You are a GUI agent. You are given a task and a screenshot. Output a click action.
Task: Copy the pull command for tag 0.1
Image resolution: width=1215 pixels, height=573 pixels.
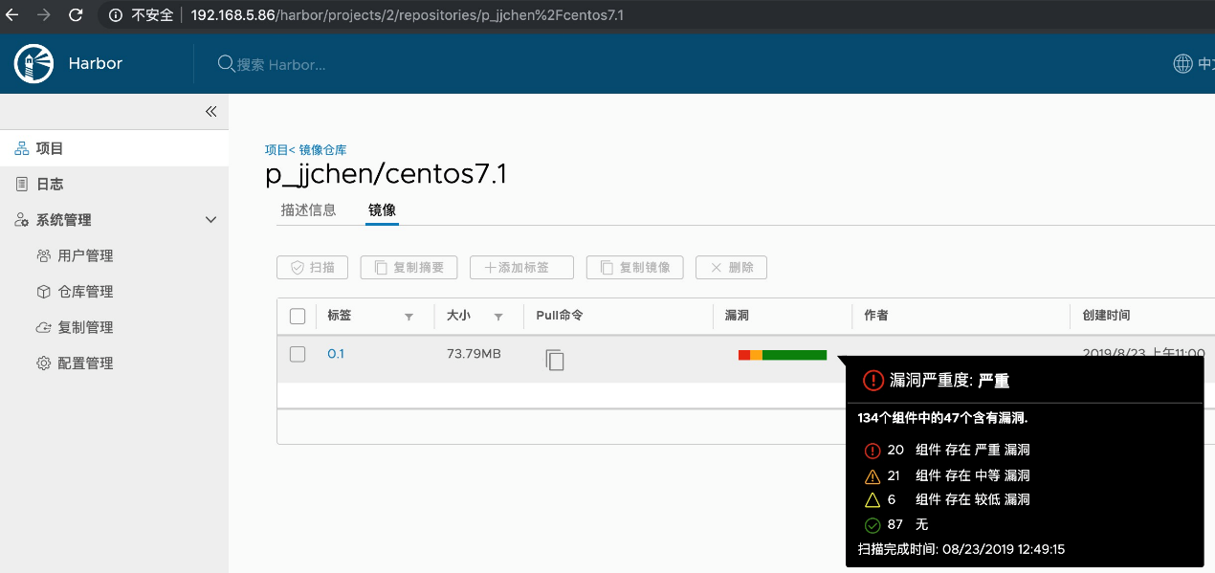tap(555, 360)
